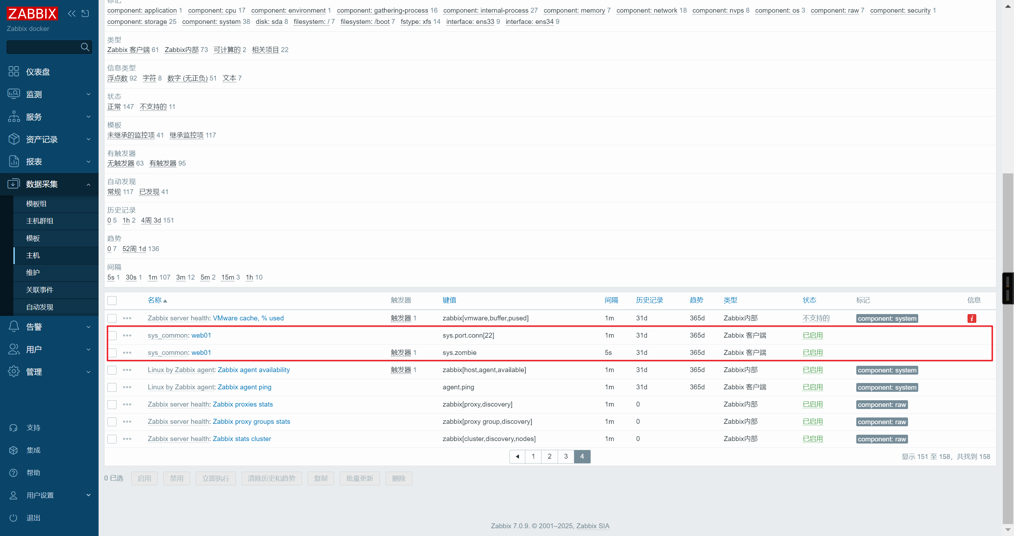Collapse the sidebar with double-arrow icon
Viewport: 1014px width, 536px height.
click(71, 13)
